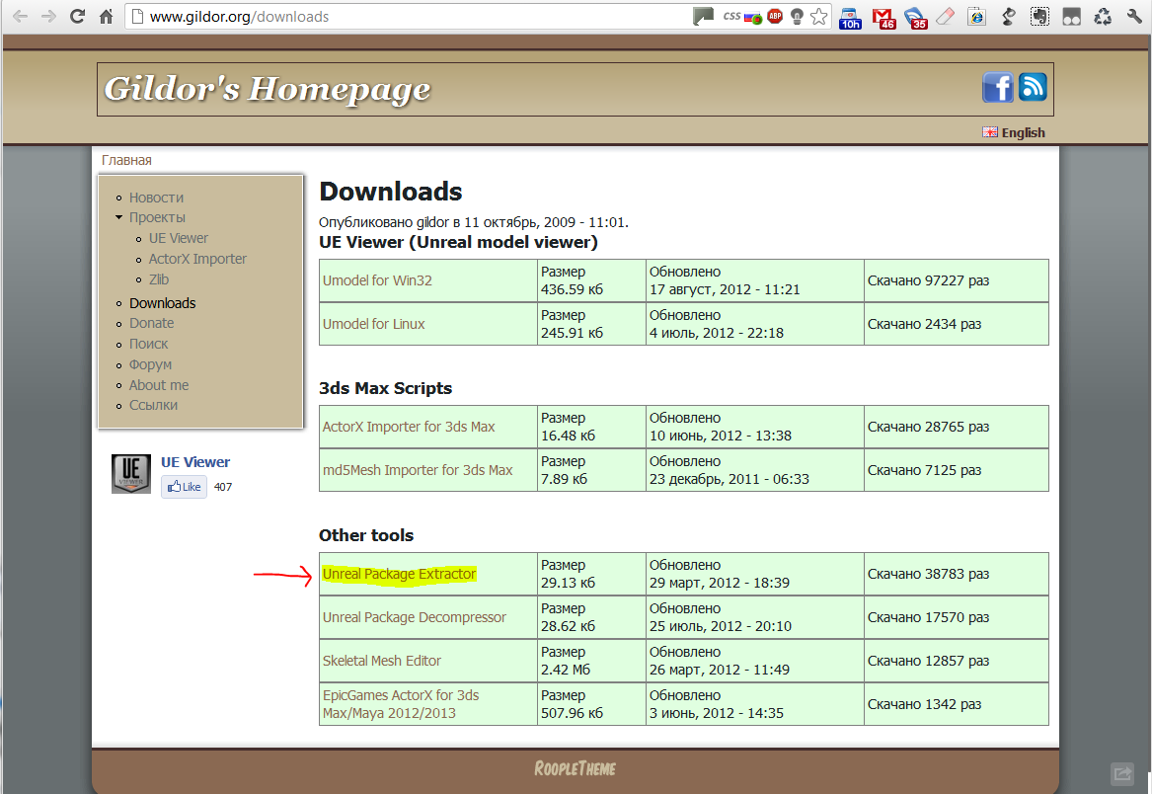Download Unreal Package Decompressor

click(x=415, y=617)
